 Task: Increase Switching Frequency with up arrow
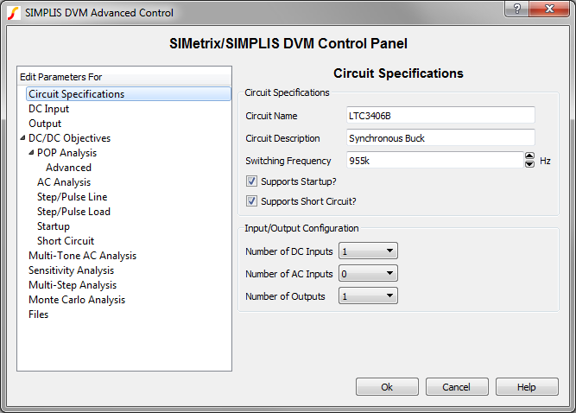click(x=529, y=156)
